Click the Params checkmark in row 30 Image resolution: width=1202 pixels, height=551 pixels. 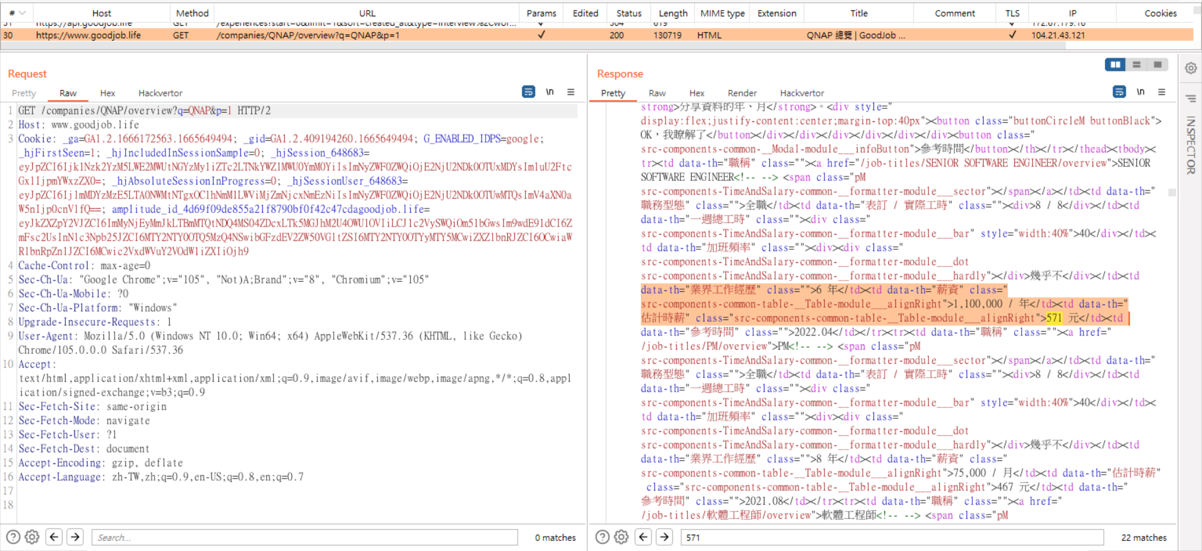tap(542, 35)
